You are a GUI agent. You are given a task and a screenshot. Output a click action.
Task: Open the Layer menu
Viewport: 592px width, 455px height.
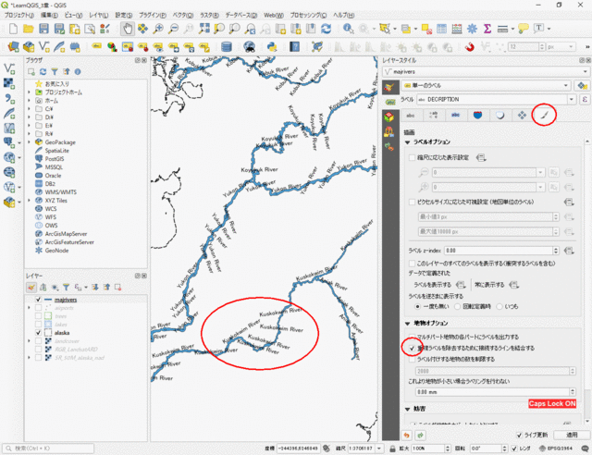coord(99,15)
